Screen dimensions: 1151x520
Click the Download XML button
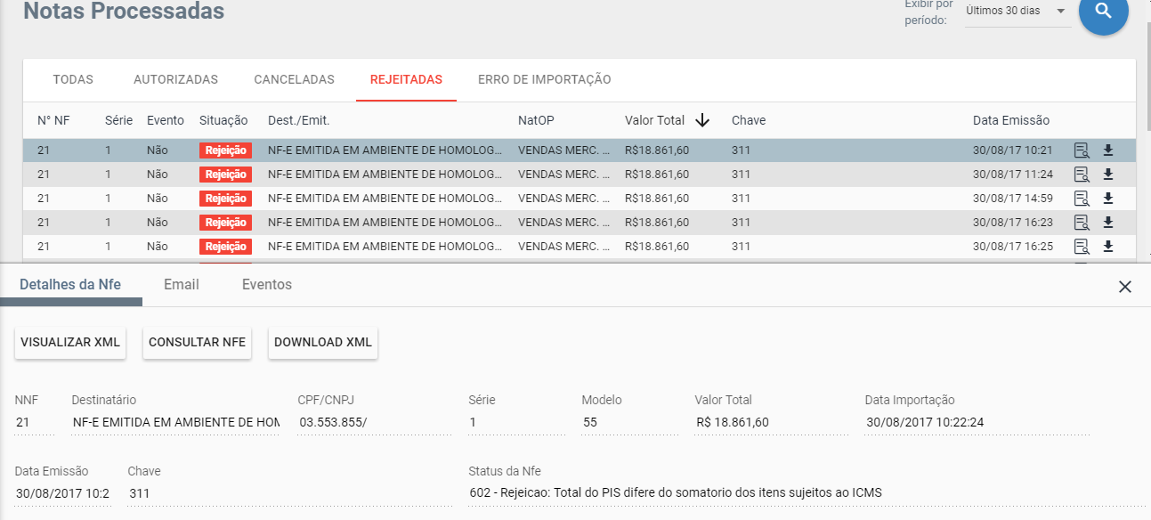click(322, 343)
